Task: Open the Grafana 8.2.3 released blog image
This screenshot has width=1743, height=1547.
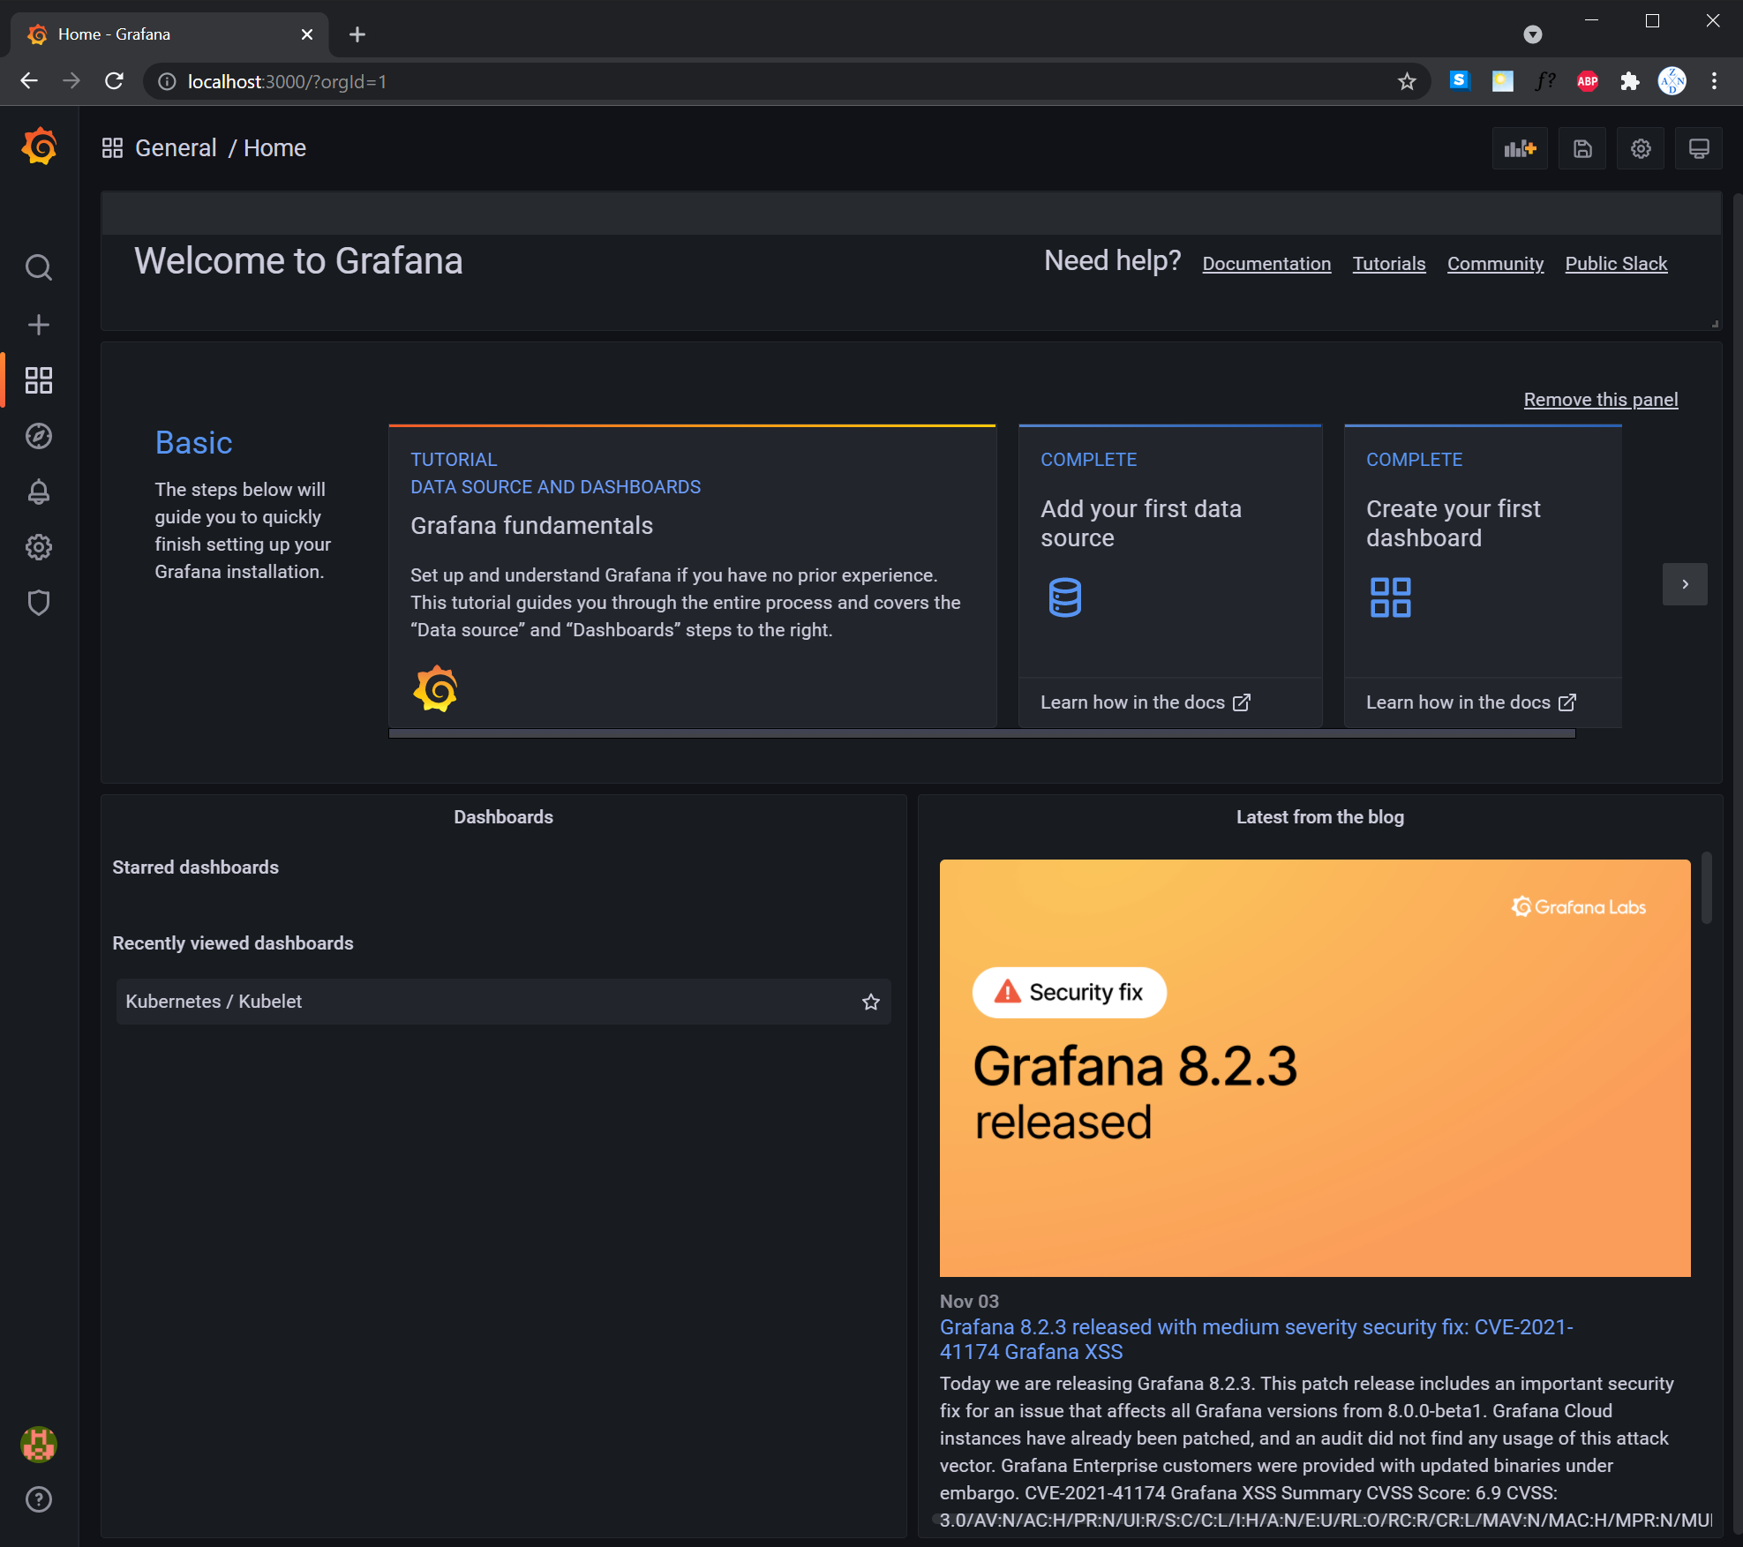Action: [1314, 1068]
